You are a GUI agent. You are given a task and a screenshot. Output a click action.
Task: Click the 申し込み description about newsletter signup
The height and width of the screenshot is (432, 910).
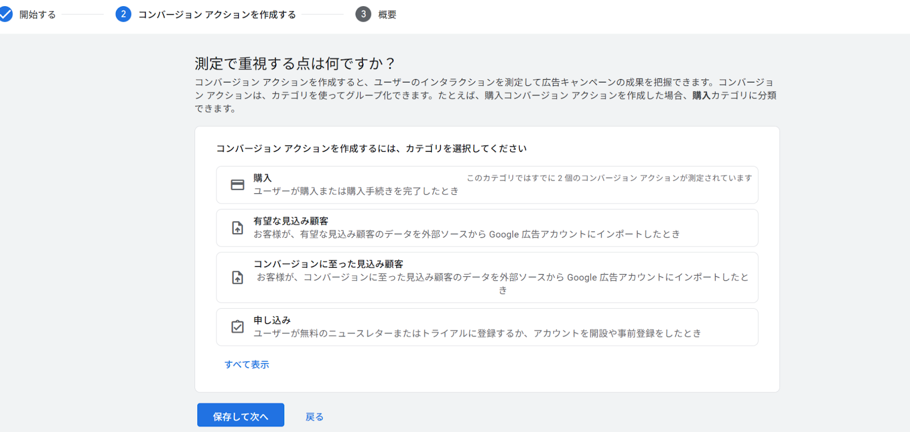pos(477,333)
